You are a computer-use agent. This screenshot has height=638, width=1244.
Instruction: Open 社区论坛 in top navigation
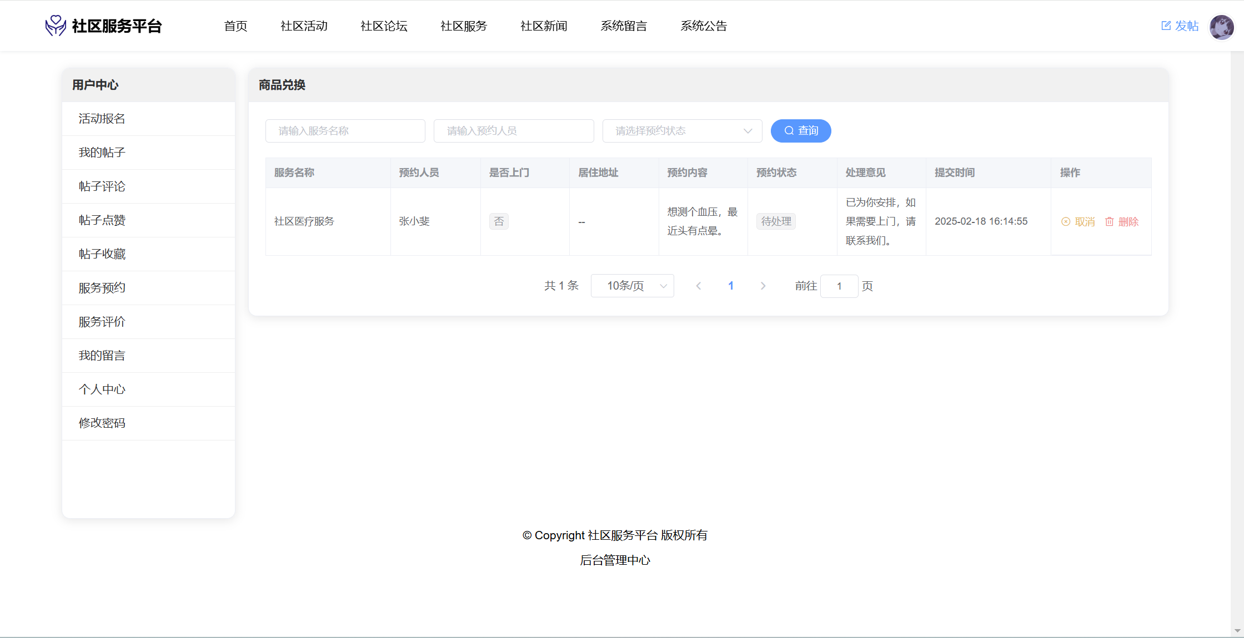[384, 26]
